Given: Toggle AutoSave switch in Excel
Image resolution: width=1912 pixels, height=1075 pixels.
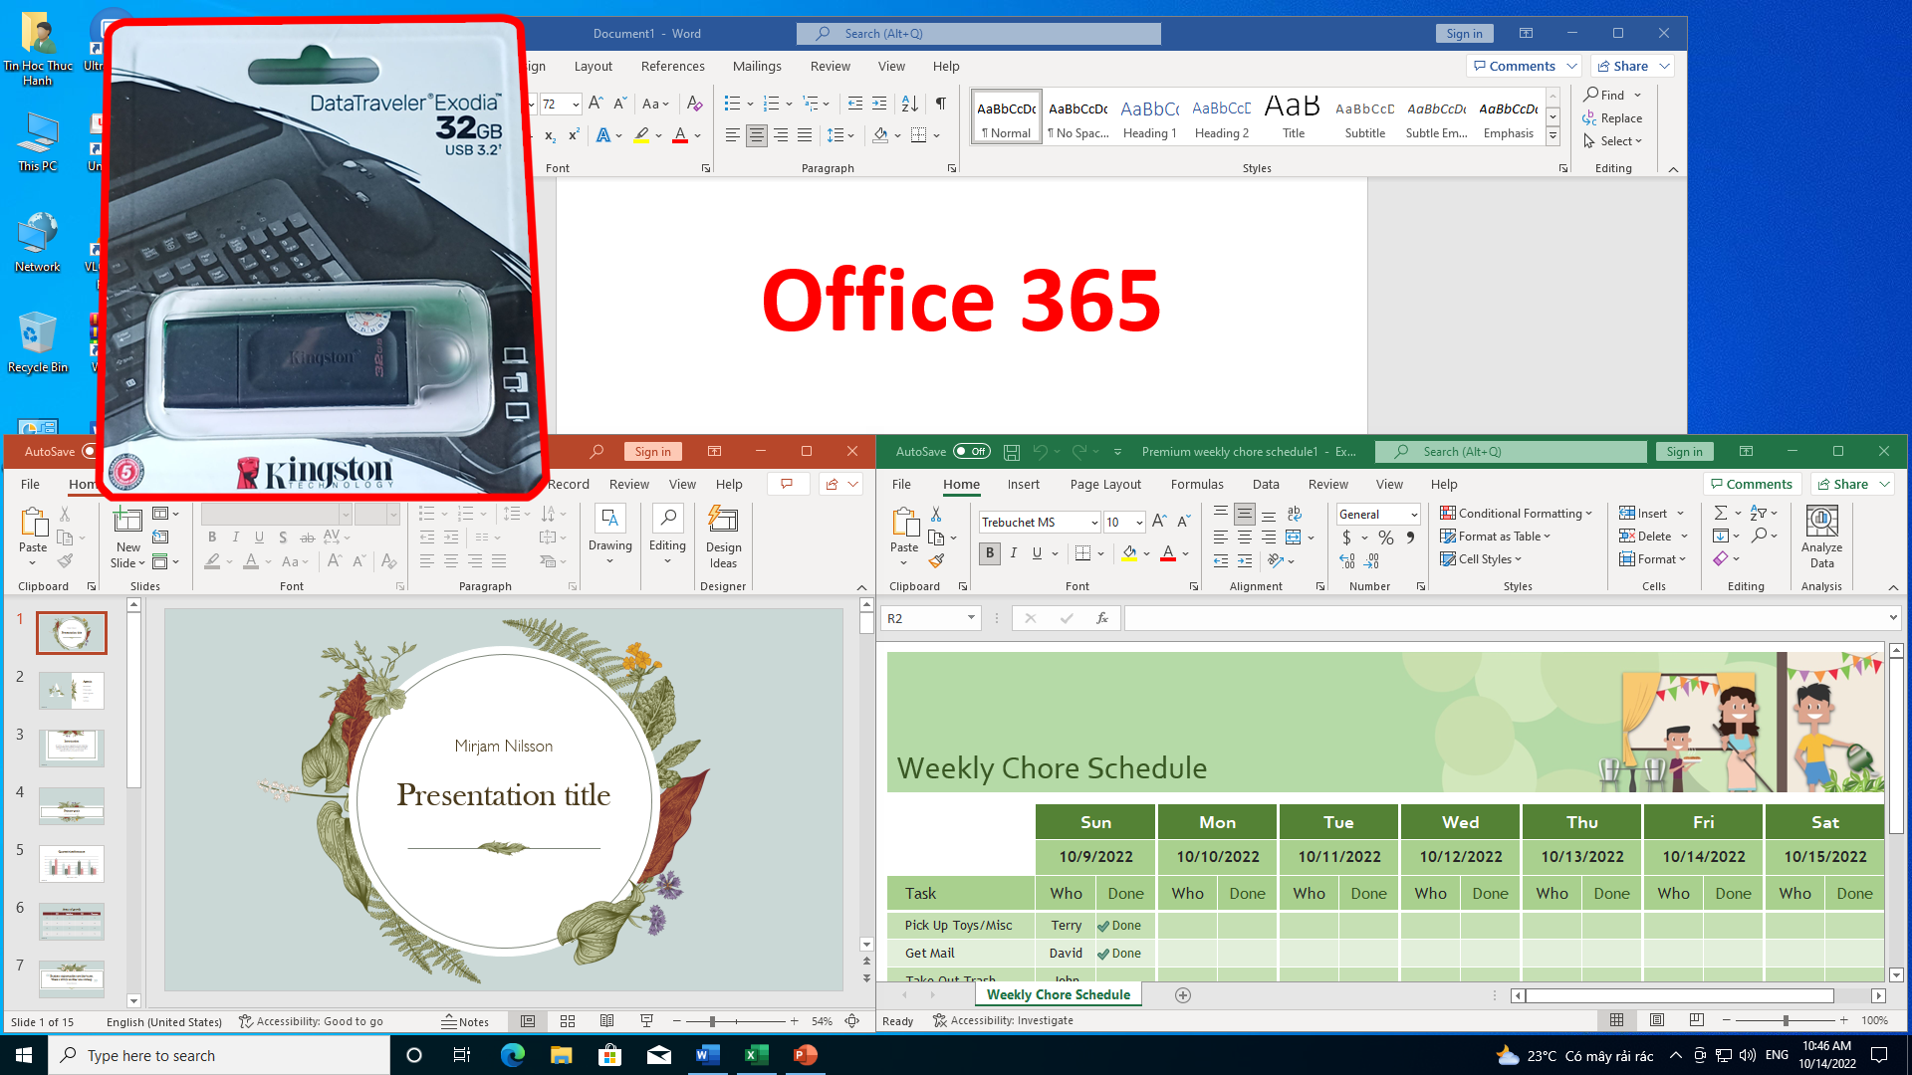Looking at the screenshot, I should [972, 450].
